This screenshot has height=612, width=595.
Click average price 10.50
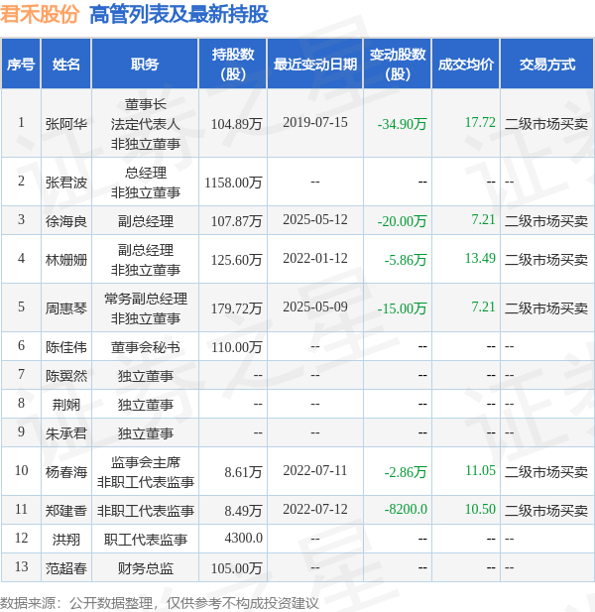(x=480, y=509)
